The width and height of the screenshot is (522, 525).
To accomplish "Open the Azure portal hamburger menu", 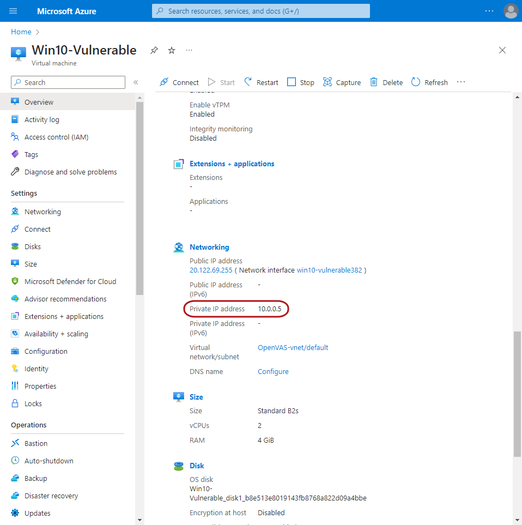I will tap(13, 11).
